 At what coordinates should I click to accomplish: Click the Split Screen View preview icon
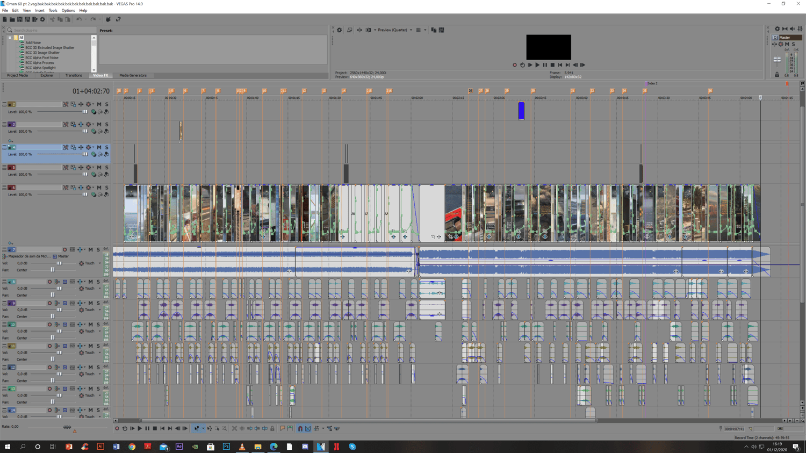pos(369,30)
